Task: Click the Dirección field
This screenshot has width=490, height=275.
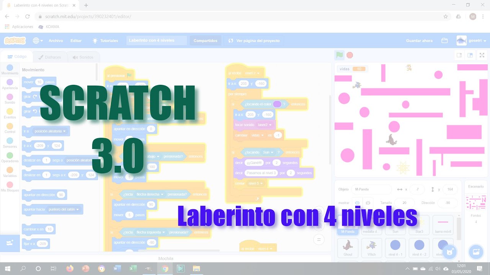Action: [x=448, y=203]
